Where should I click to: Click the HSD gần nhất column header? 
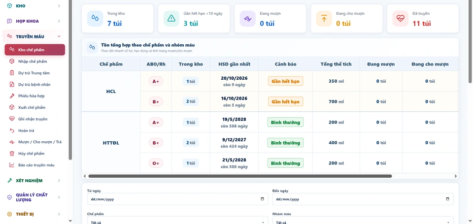tap(234, 64)
